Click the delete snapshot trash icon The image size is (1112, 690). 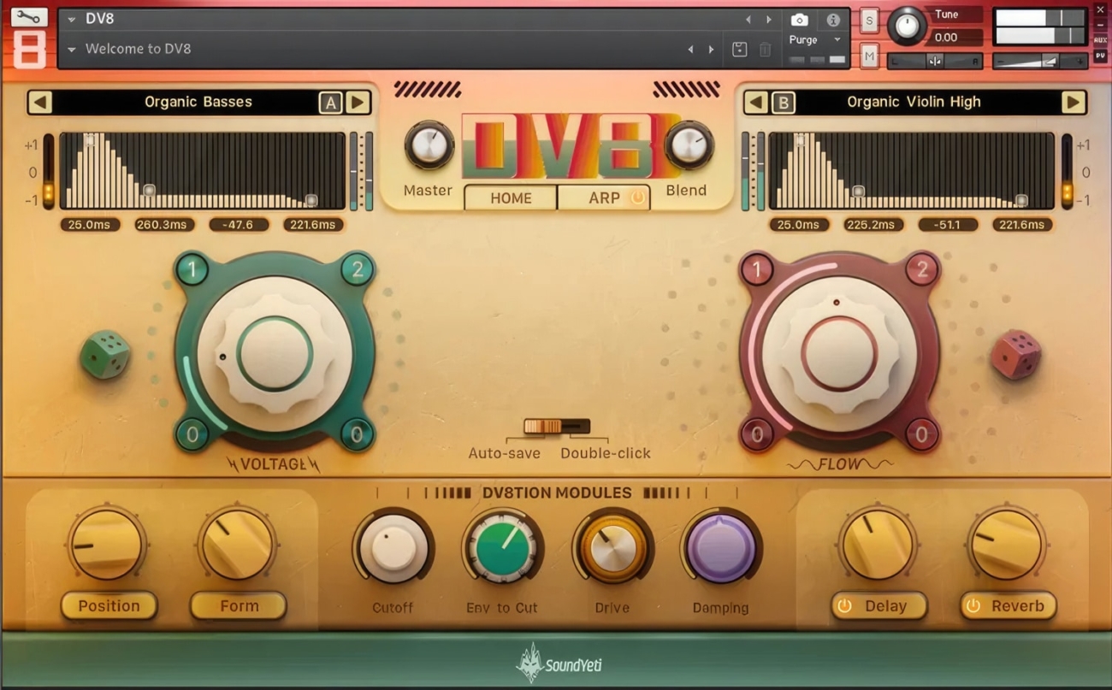[x=766, y=50]
